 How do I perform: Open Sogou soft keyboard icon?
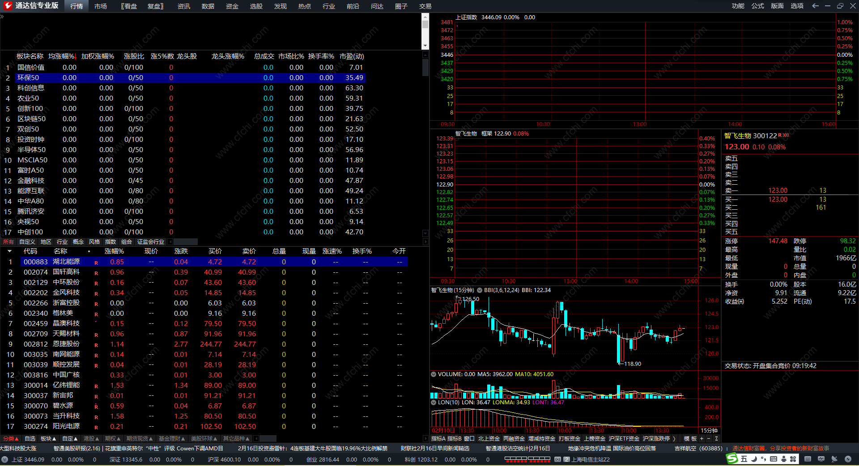tap(774, 459)
